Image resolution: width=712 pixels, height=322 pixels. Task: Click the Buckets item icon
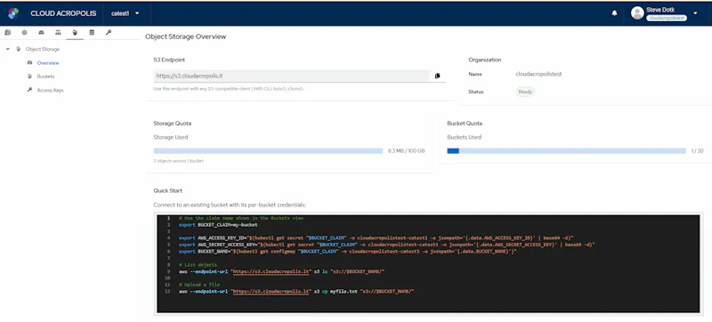coord(30,76)
